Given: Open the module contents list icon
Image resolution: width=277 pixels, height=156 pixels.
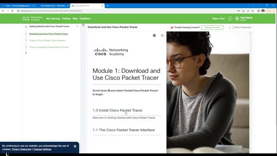Looking at the screenshot, I should point(162,36).
